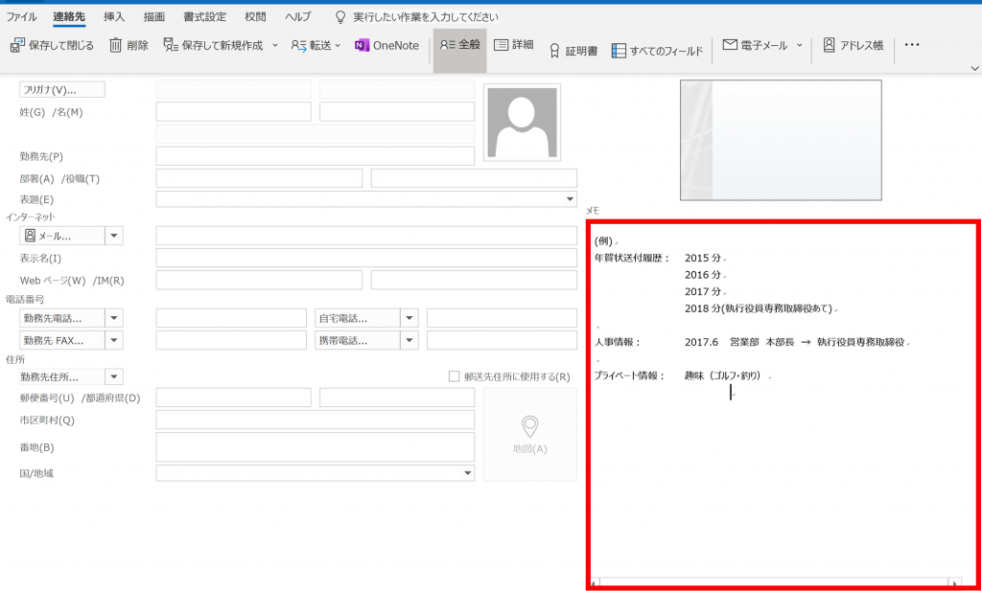Click the business address type button
982x591 pixels.
(x=59, y=377)
